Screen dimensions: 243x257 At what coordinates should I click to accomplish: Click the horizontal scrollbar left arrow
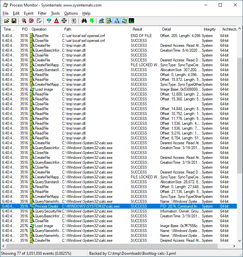3,246
